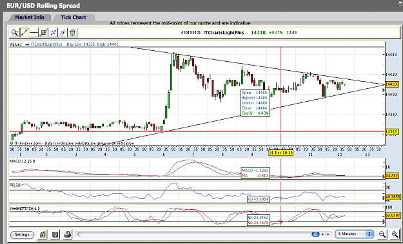Click the 14410. quote in the header bar
This screenshot has height=244, width=403.
(x=259, y=33)
